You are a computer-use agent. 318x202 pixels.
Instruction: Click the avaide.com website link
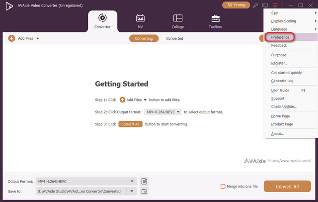(x=290, y=161)
